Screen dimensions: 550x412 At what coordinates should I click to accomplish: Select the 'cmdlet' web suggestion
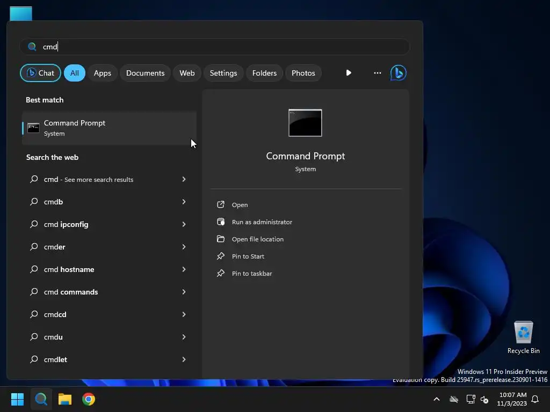tap(109, 359)
